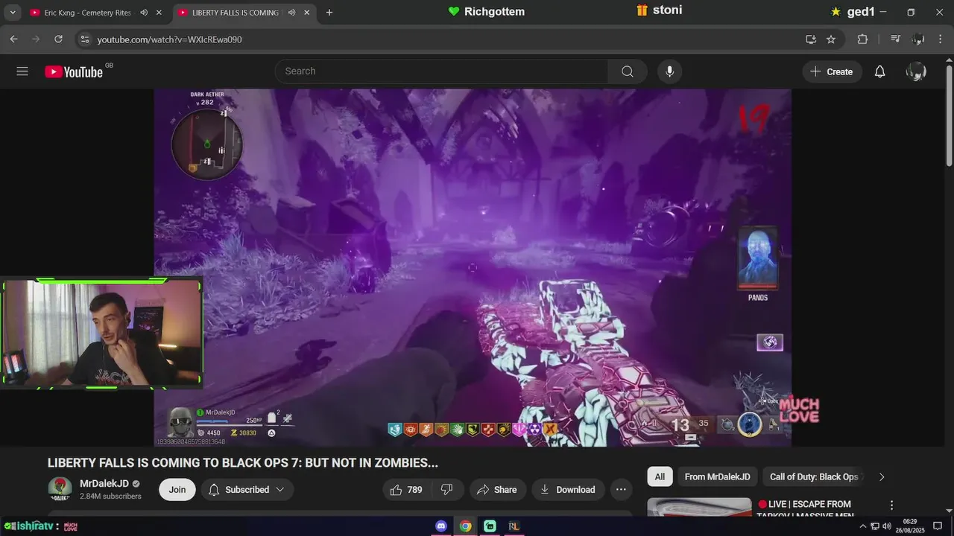Click the video title LIBERTY FALLS IS COMING
The height and width of the screenshot is (536, 954).
pyautogui.click(x=243, y=463)
